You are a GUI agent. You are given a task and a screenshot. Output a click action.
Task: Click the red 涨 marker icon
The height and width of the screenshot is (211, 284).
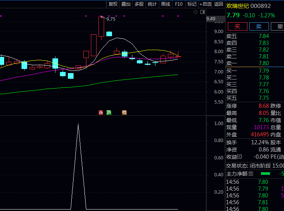pos(101,112)
